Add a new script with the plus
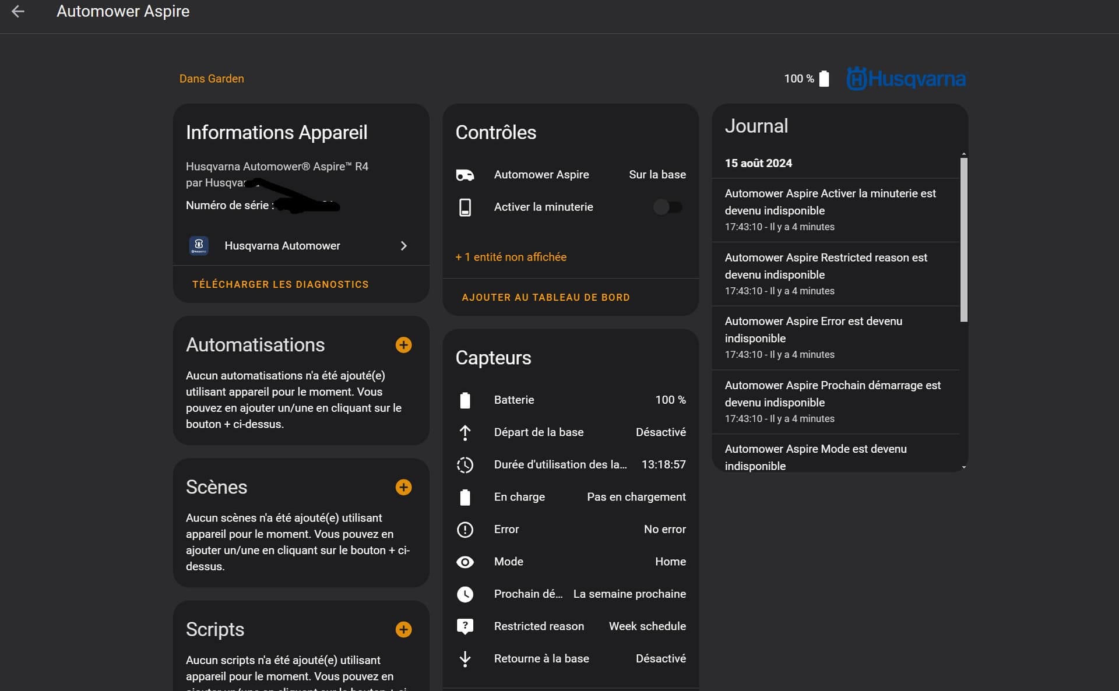 click(x=403, y=629)
